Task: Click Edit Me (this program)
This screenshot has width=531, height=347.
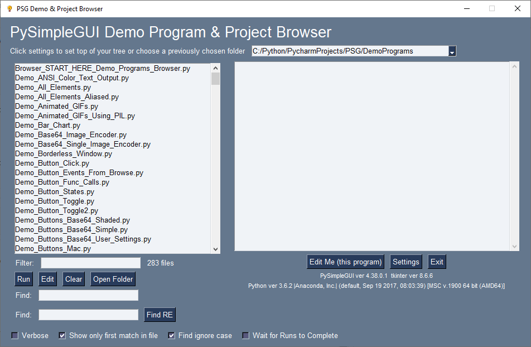Action: pyautogui.click(x=345, y=262)
